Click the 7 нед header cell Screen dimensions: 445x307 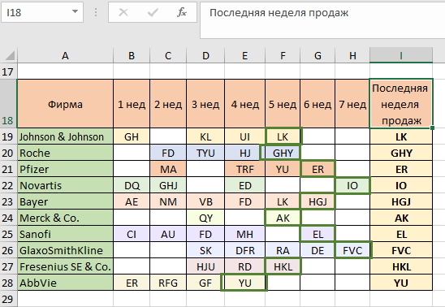pyautogui.click(x=352, y=104)
